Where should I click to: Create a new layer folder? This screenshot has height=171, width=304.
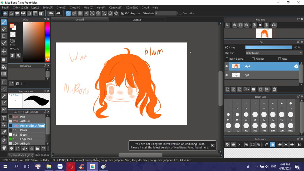(x=253, y=89)
